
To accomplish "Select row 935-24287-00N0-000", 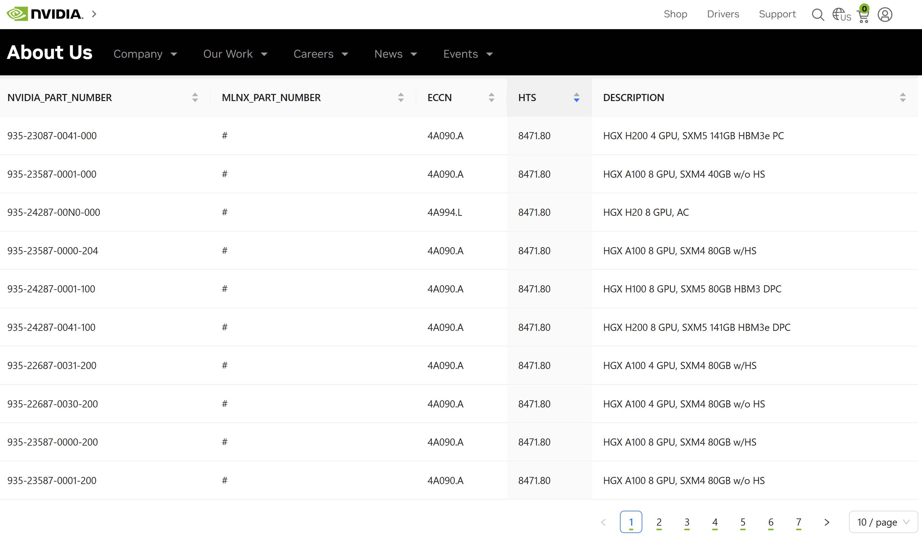I will click(53, 212).
